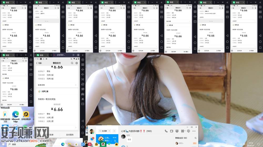This screenshot has height=147, width=263.
Task: Open the 支付服务 bottom tab
Action: pyautogui.click(x=70, y=135)
